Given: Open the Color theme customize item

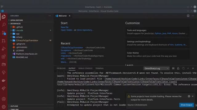Looking at the screenshot, I should point(158,54).
